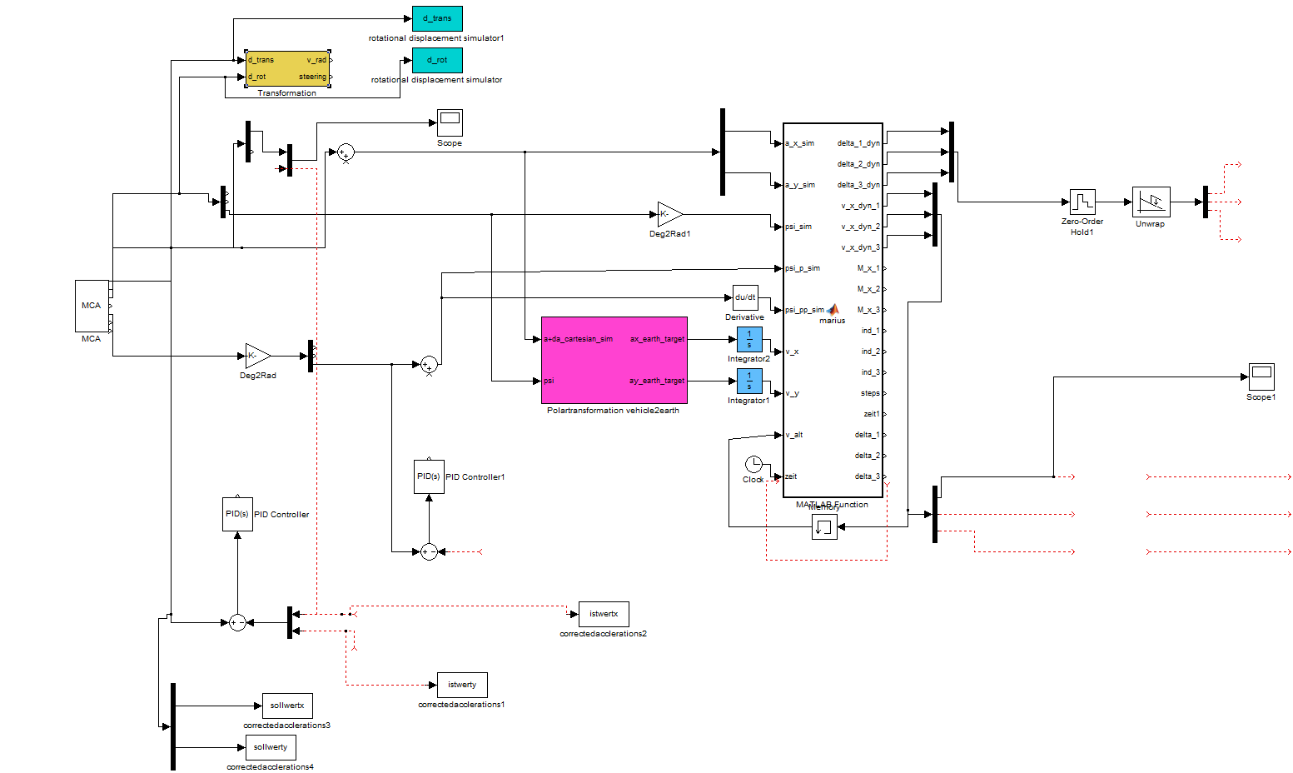Select the cyan d_rot block
Screen dimensions: 1293x773
pos(437,60)
